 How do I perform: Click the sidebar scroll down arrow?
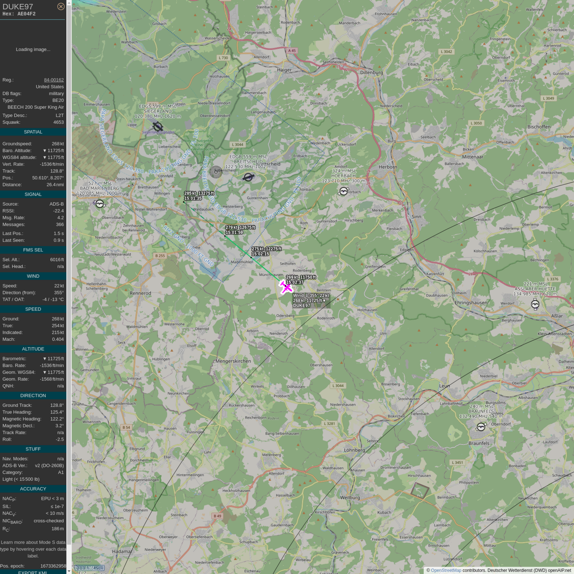pyautogui.click(x=69, y=571)
